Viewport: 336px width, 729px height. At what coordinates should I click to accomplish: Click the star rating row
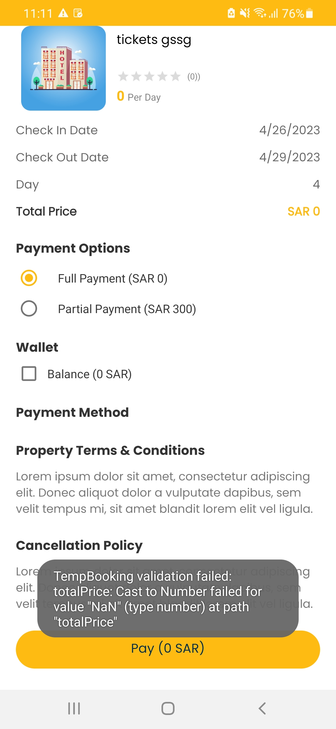(149, 76)
